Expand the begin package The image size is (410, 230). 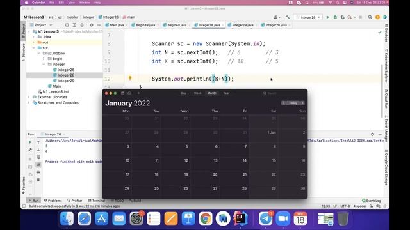[x=44, y=59]
